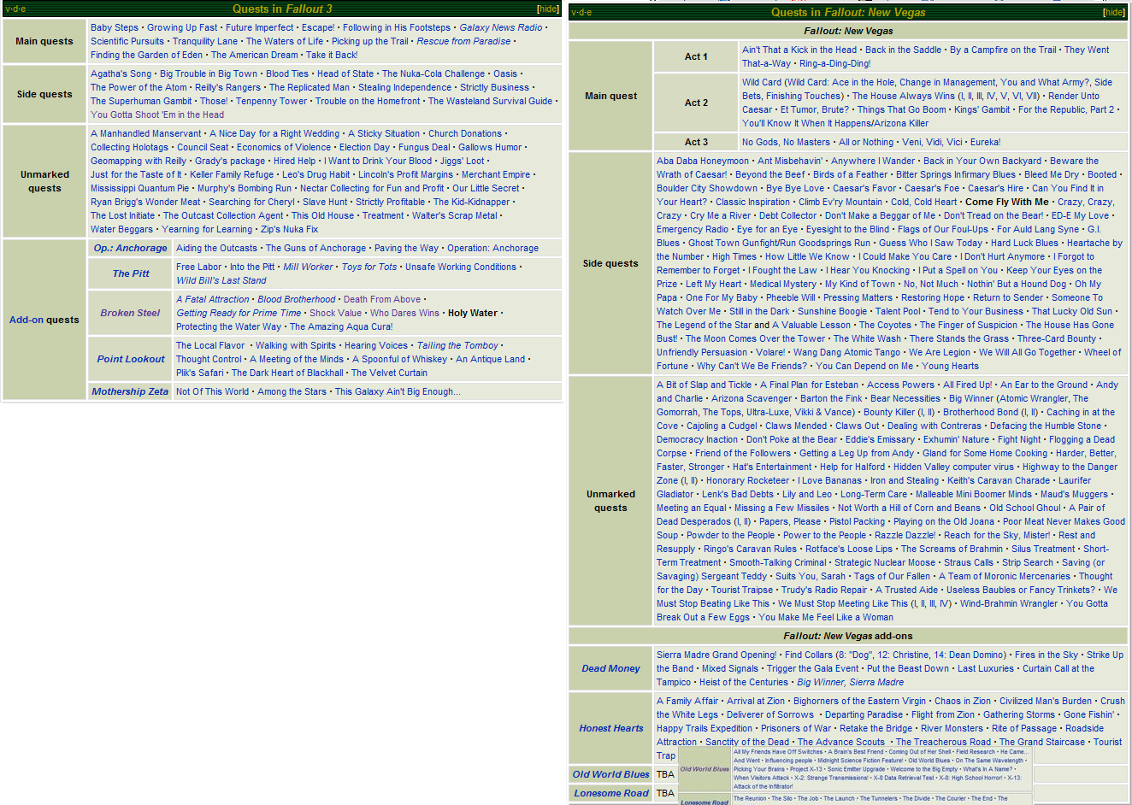Screen dimensions: 1132x805
Task: Open Agatha's Song side quest
Action: (121, 73)
